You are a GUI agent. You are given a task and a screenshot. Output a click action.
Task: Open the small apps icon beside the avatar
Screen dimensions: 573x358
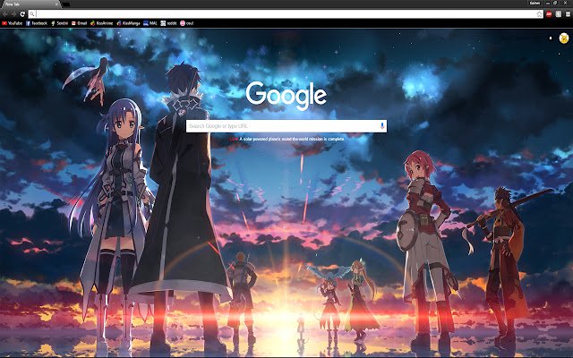coord(551,38)
